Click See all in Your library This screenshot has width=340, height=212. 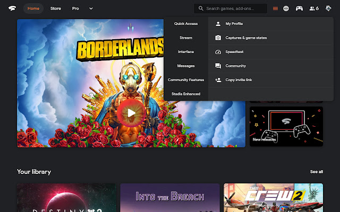tap(317, 172)
